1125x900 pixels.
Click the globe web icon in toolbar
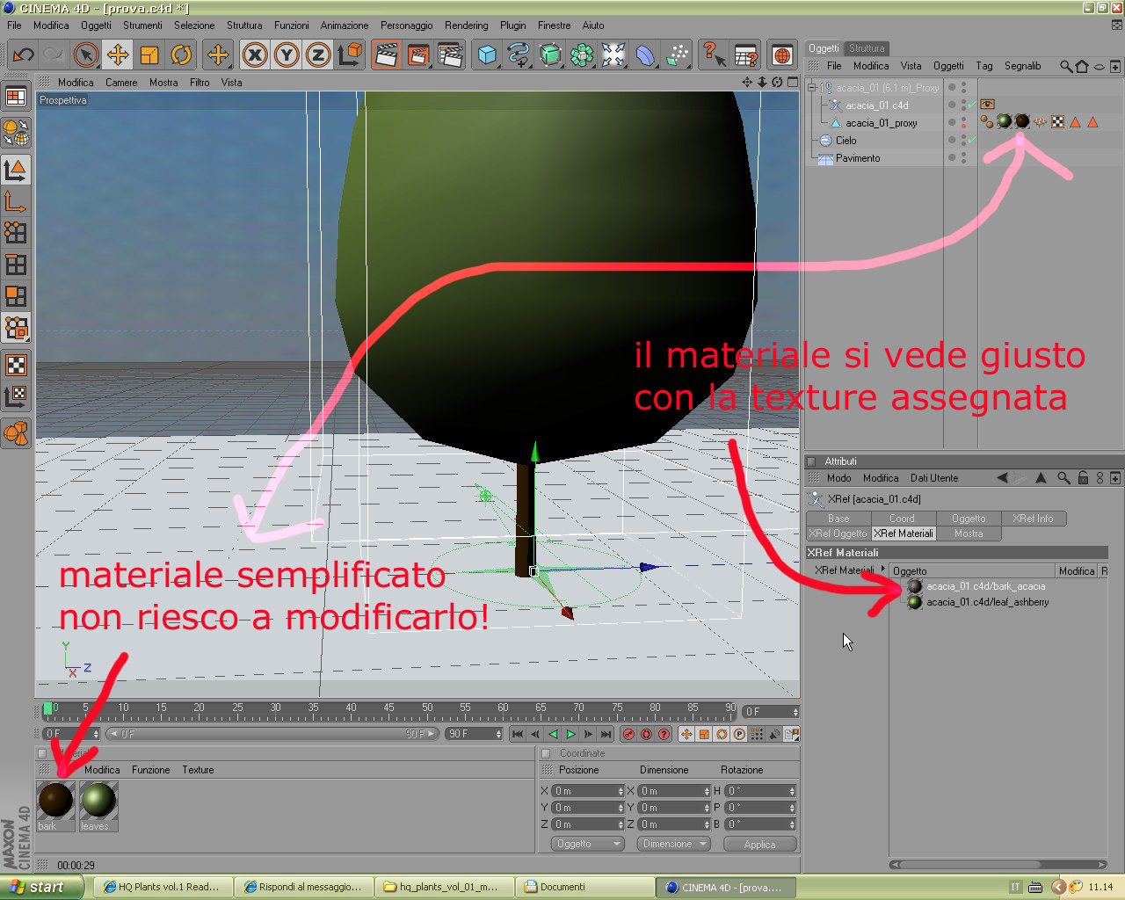(x=781, y=55)
